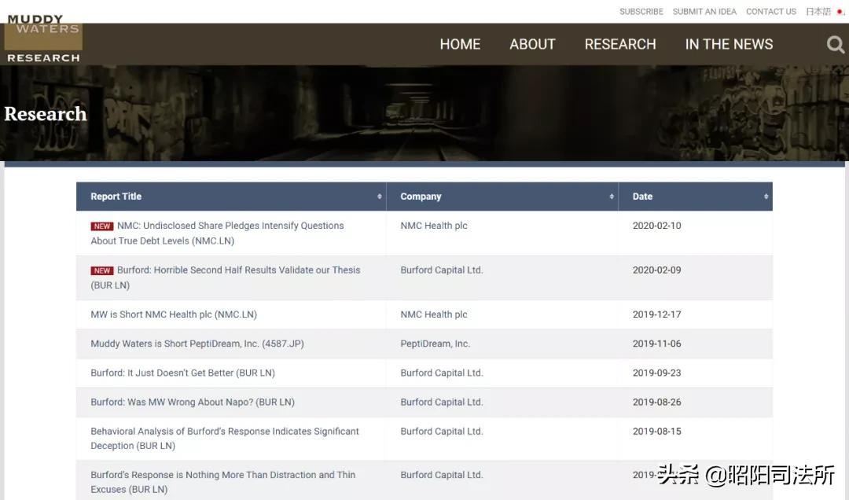The height and width of the screenshot is (500, 849).
Task: Click the Research page heading
Action: [x=46, y=114]
